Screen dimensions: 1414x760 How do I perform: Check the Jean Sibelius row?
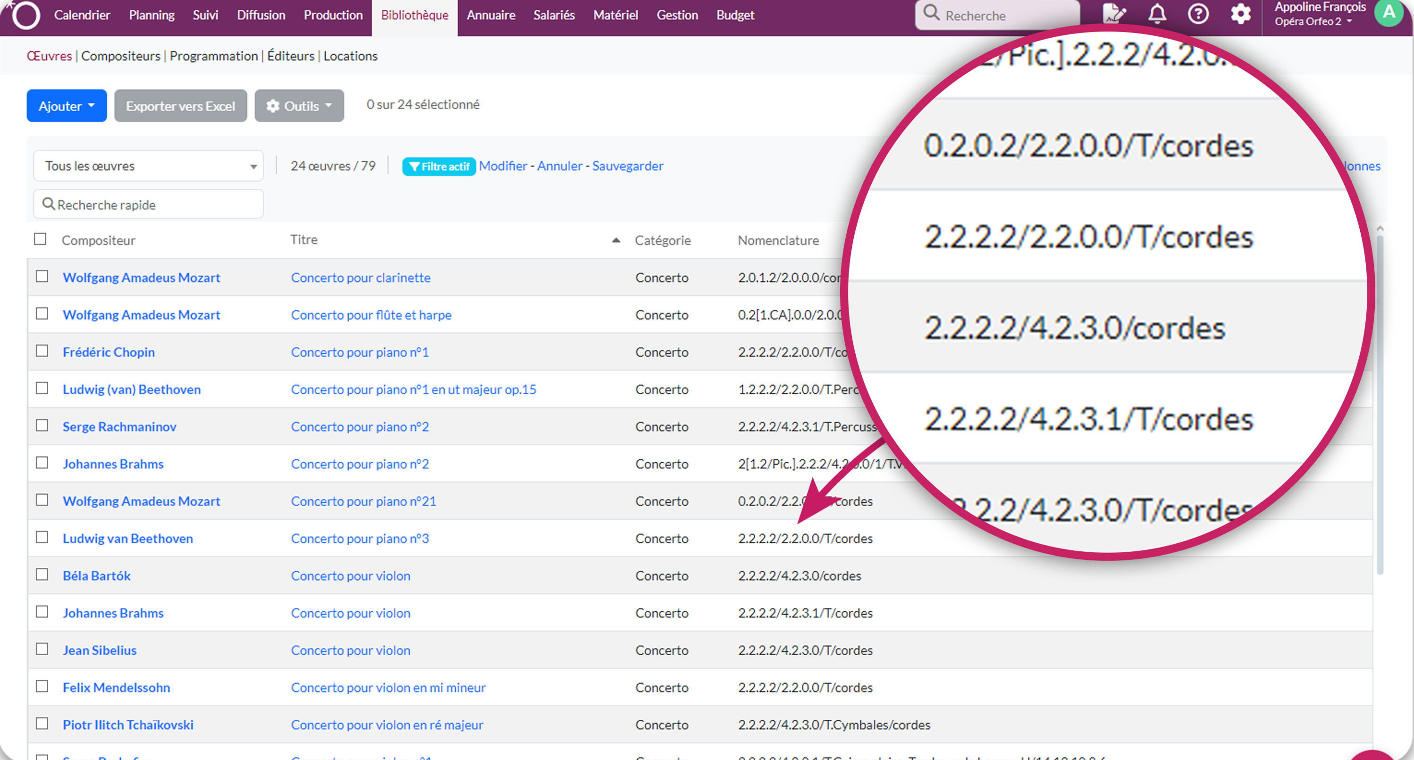(x=42, y=649)
